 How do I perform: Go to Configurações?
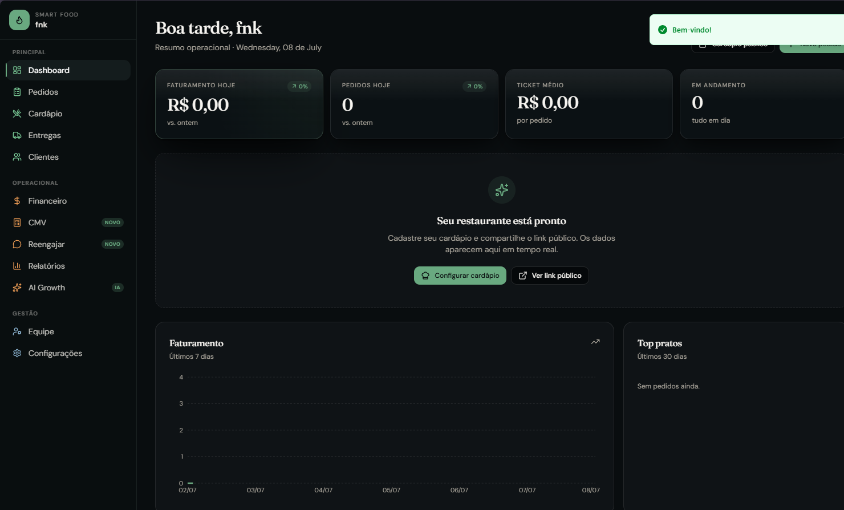pyautogui.click(x=68, y=353)
